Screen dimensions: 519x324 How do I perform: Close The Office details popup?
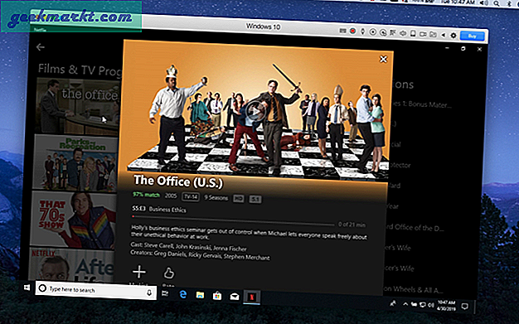(x=383, y=59)
